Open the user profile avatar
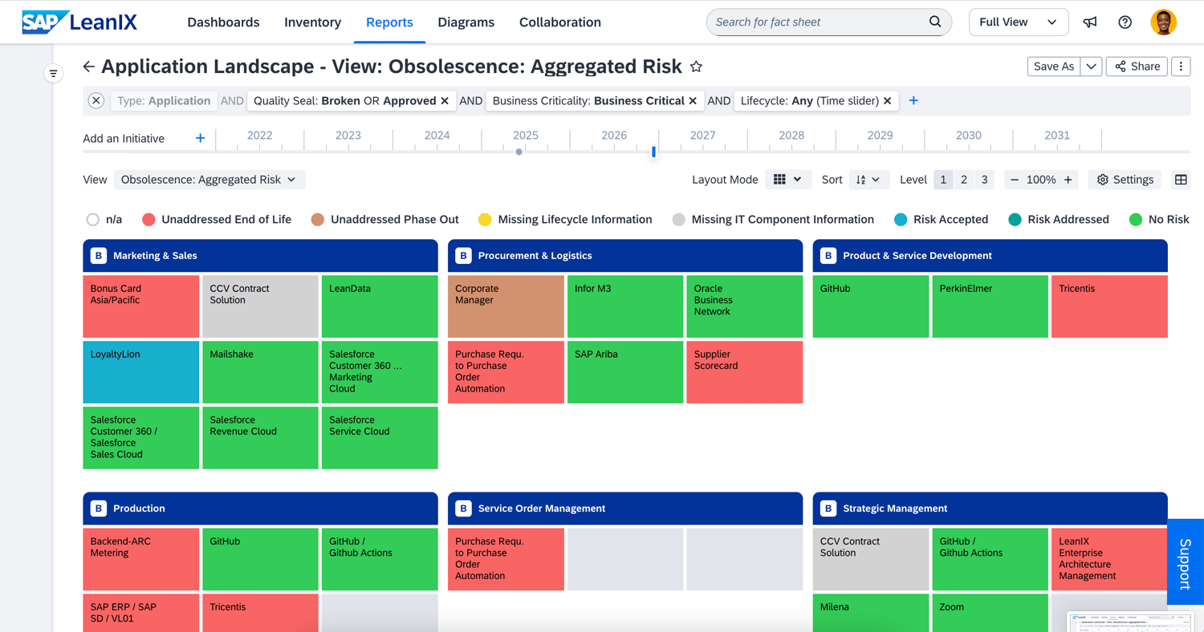Viewport: 1204px width, 632px height. tap(1164, 22)
